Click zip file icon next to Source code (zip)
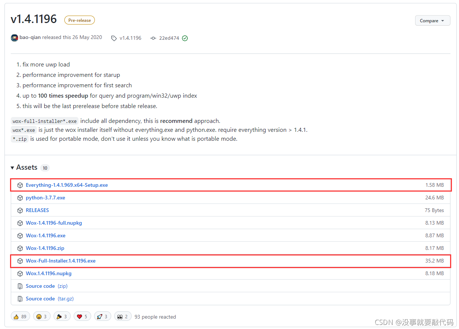Image resolution: width=459 pixels, height=329 pixels. click(x=20, y=286)
